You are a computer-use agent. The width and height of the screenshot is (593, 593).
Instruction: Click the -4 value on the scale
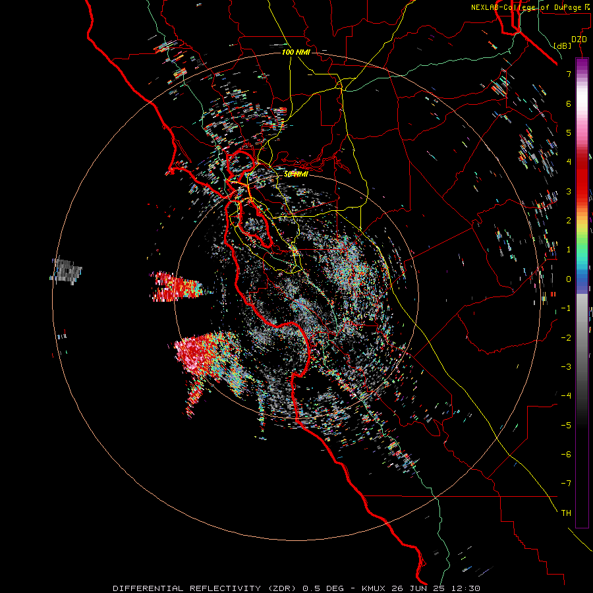click(x=566, y=396)
